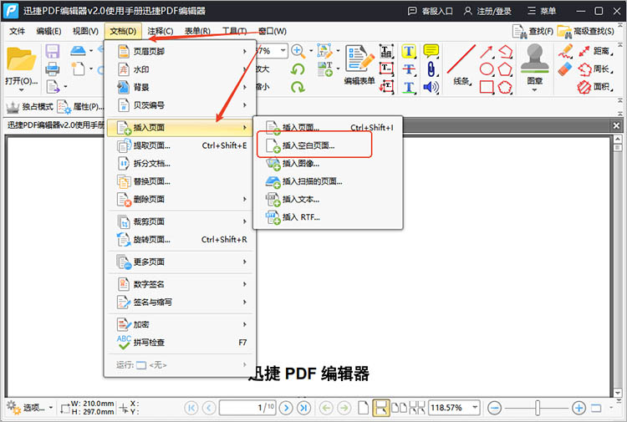The height and width of the screenshot is (422, 627).
Task: Expand 背景 submenu
Action: (x=181, y=87)
